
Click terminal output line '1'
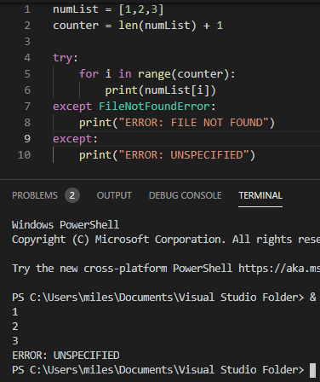[x=15, y=312]
